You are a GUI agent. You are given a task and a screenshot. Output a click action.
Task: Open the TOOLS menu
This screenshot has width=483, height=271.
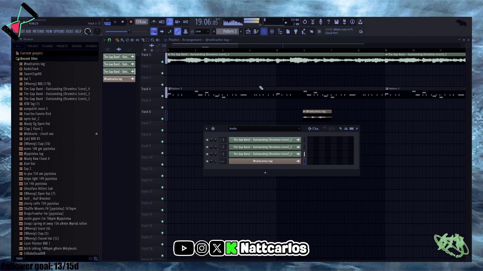point(70,32)
